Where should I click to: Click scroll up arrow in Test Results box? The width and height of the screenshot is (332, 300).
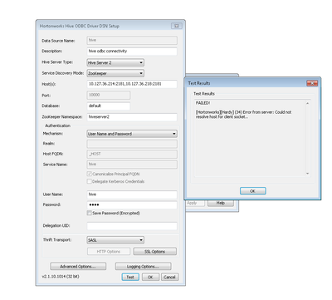(307, 103)
